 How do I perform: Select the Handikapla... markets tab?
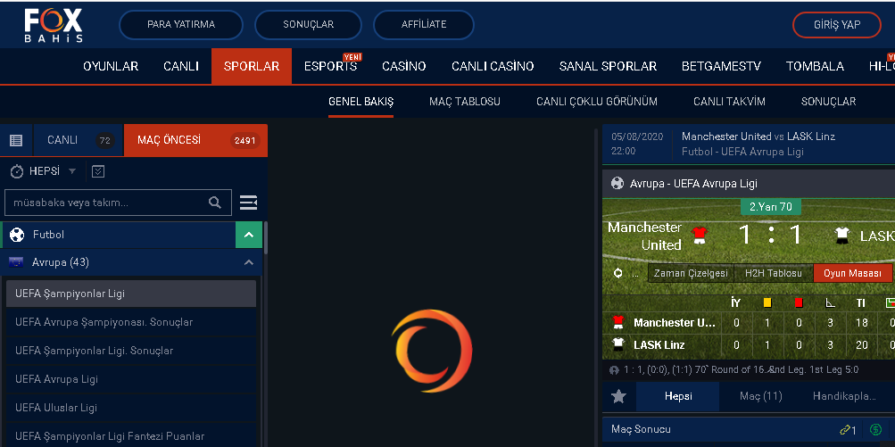click(x=844, y=396)
